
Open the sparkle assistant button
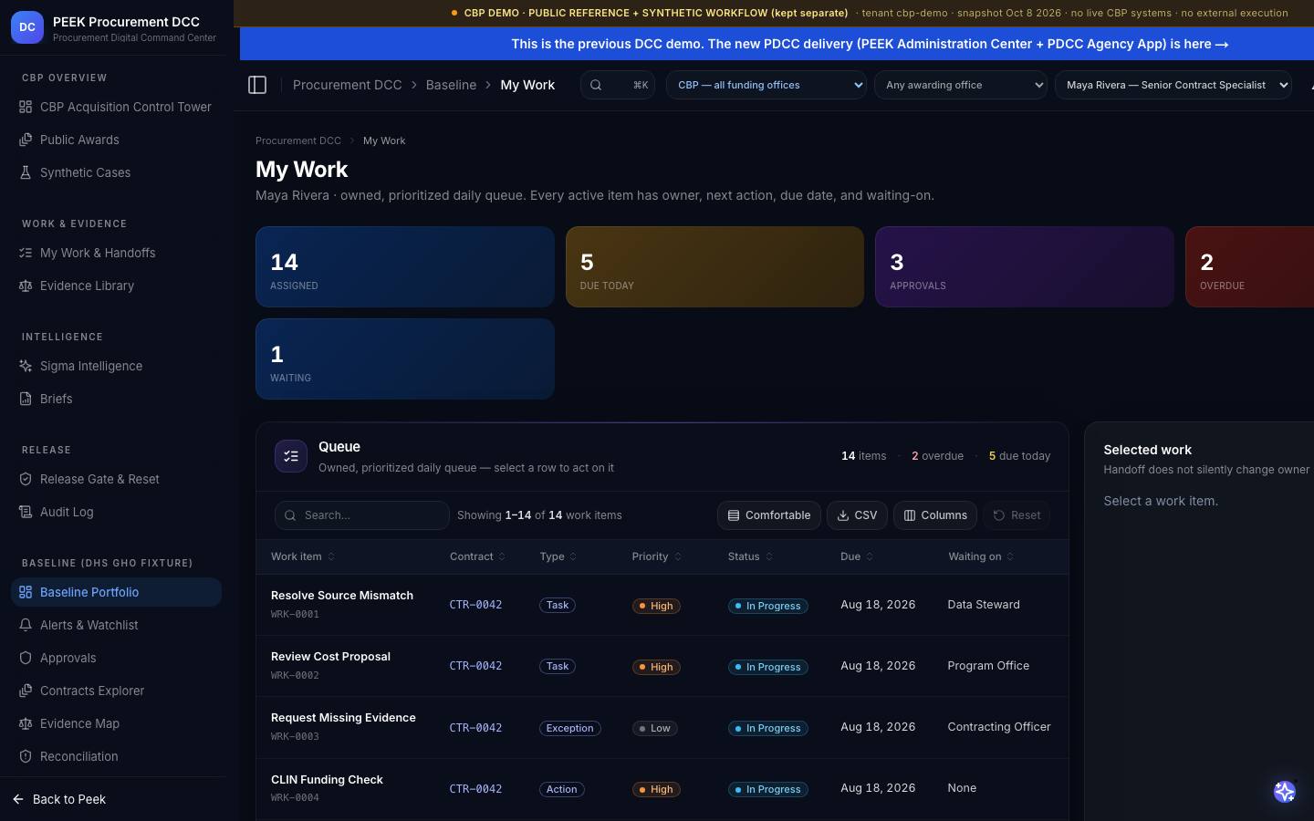pos(1285,792)
